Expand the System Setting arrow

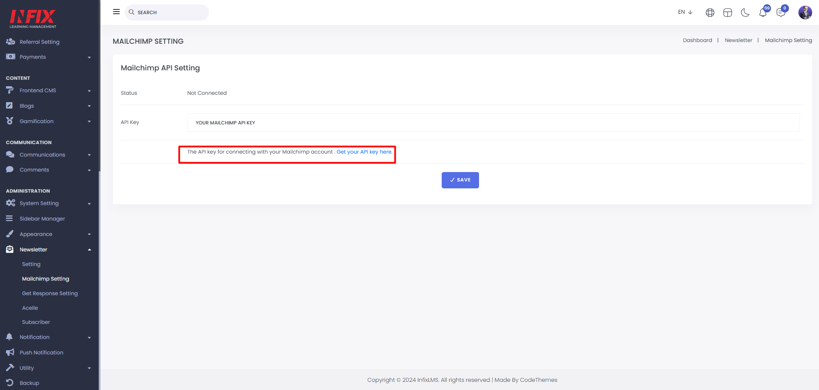click(x=89, y=203)
